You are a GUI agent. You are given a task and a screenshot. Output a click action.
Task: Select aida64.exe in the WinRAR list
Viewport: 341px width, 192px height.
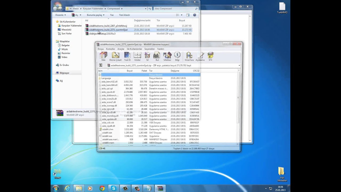tap(107, 136)
